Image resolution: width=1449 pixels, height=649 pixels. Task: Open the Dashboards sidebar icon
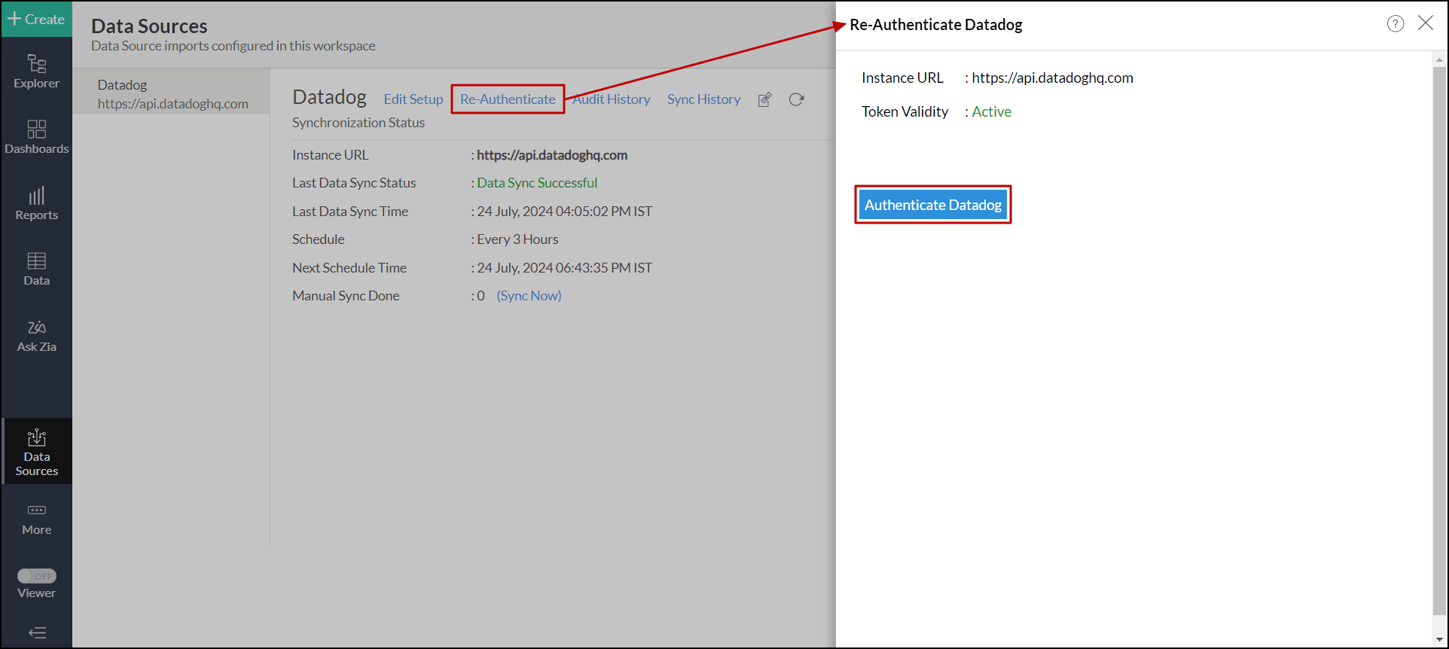point(36,137)
